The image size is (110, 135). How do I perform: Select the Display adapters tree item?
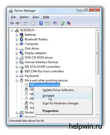click(36, 53)
